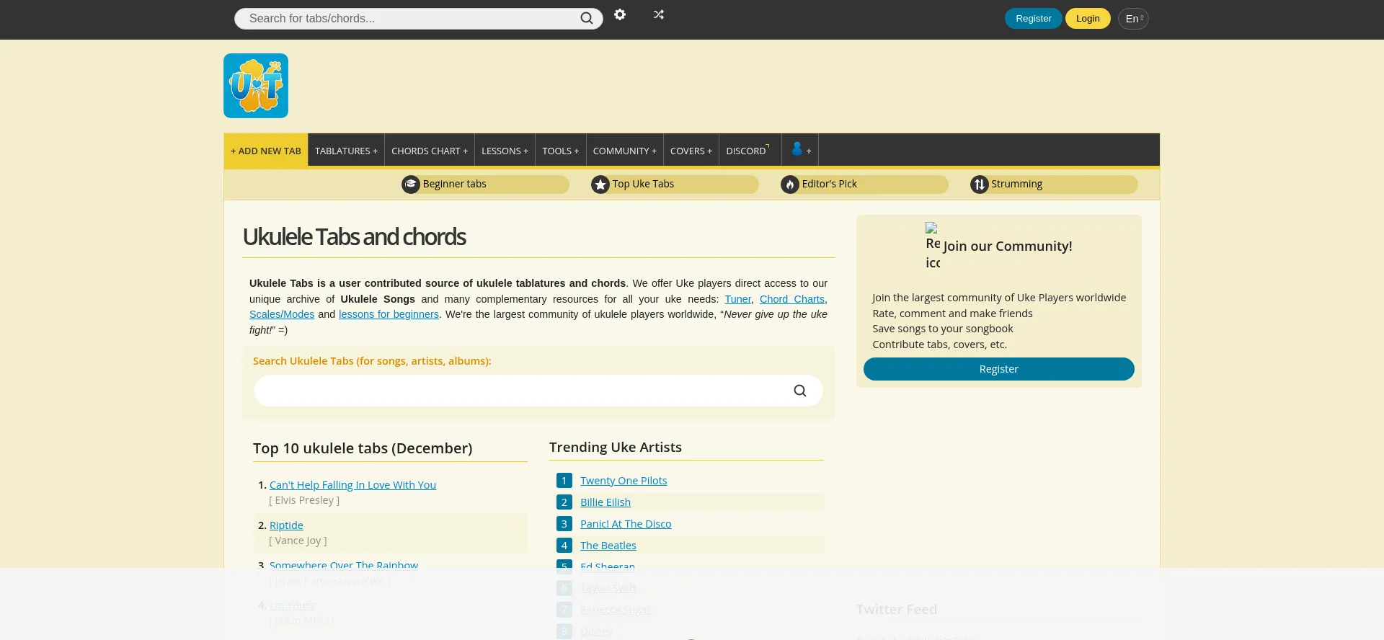Click the broken Register icon image
Viewport: 1384px width, 640px height.
point(933,246)
